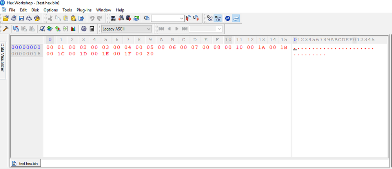Open the Help menu
This screenshot has width=392, height=169.
(x=120, y=10)
